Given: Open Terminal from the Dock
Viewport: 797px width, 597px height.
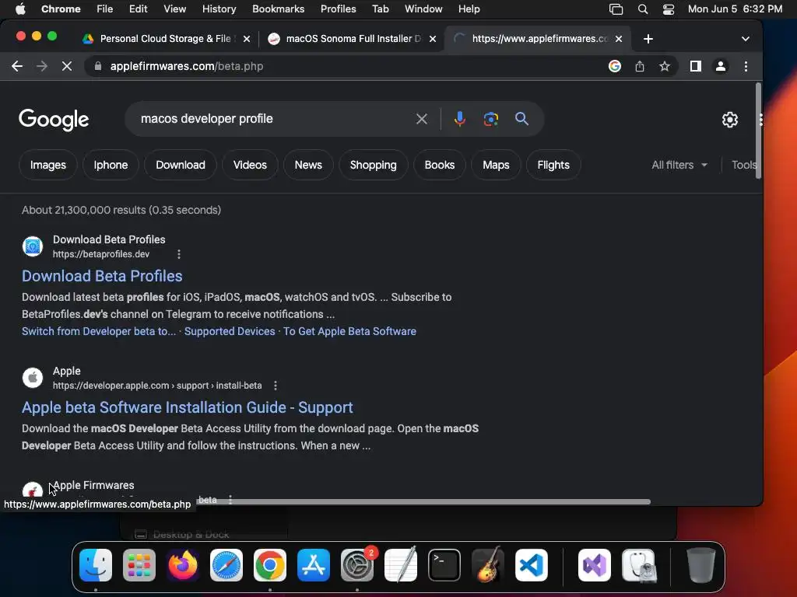Looking at the screenshot, I should tap(444, 565).
